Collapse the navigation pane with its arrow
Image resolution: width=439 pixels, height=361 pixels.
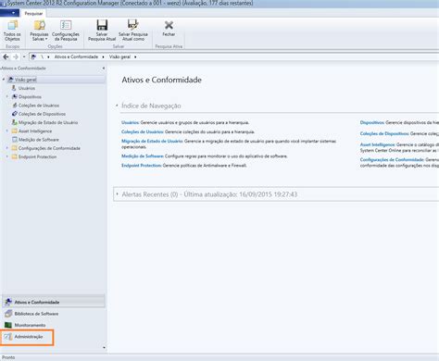click(x=104, y=68)
